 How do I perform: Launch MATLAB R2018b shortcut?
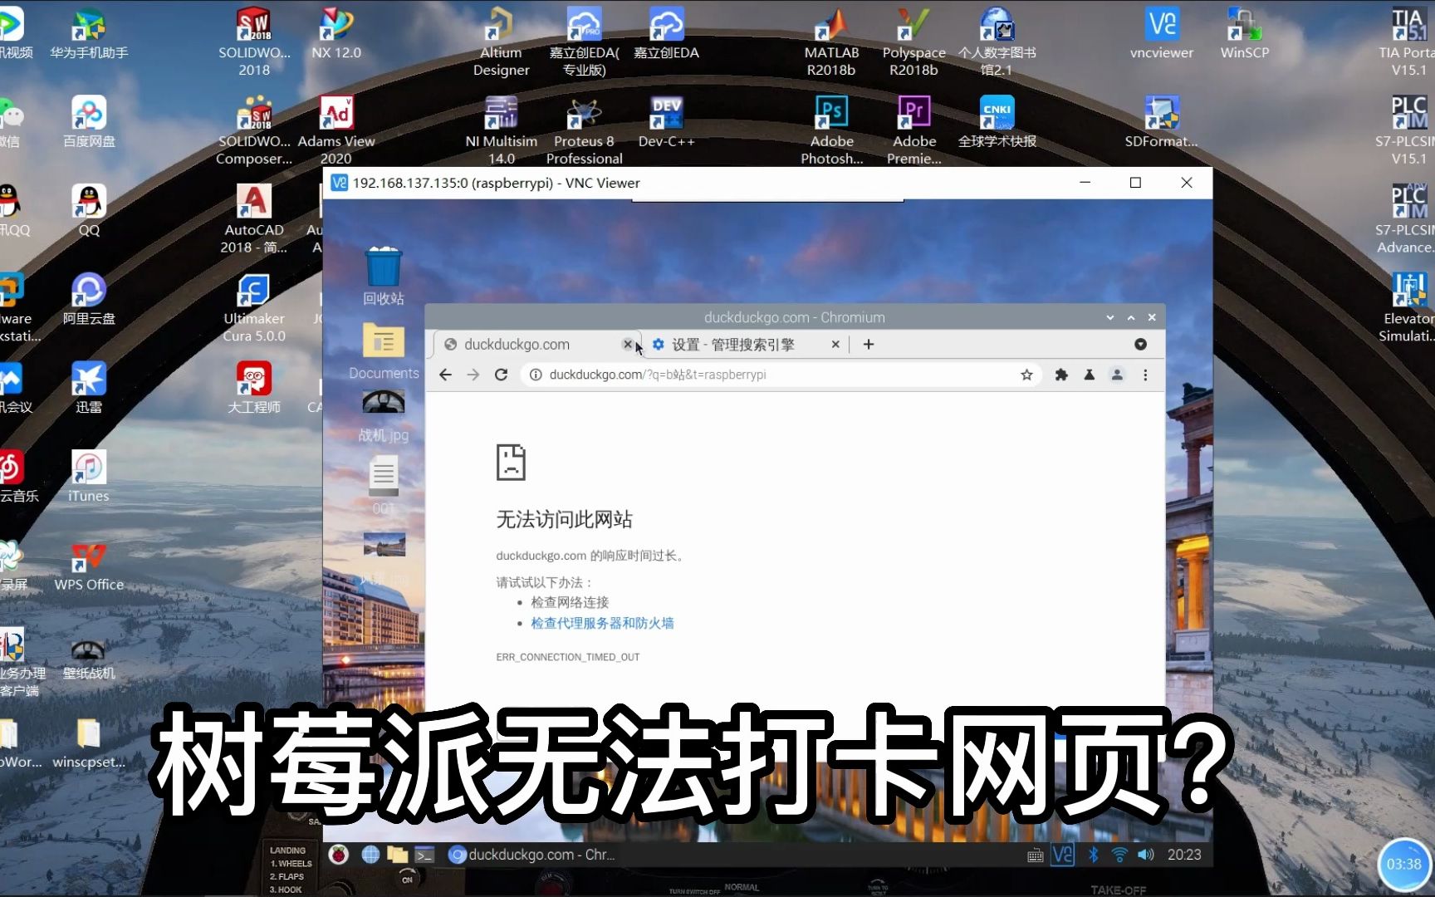831,42
